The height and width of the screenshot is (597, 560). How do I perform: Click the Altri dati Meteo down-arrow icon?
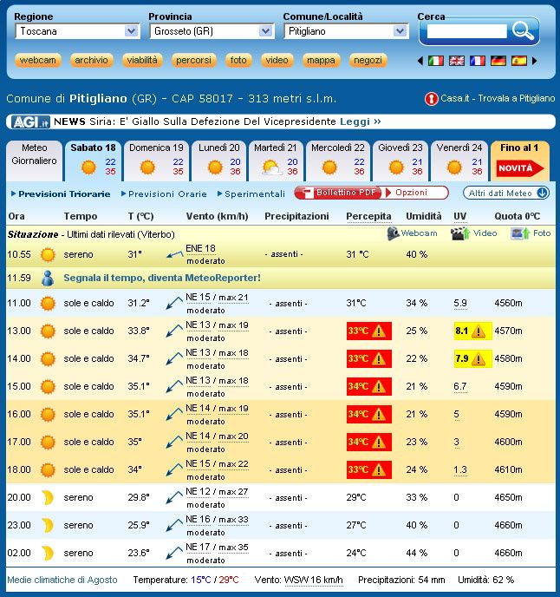tap(543, 193)
